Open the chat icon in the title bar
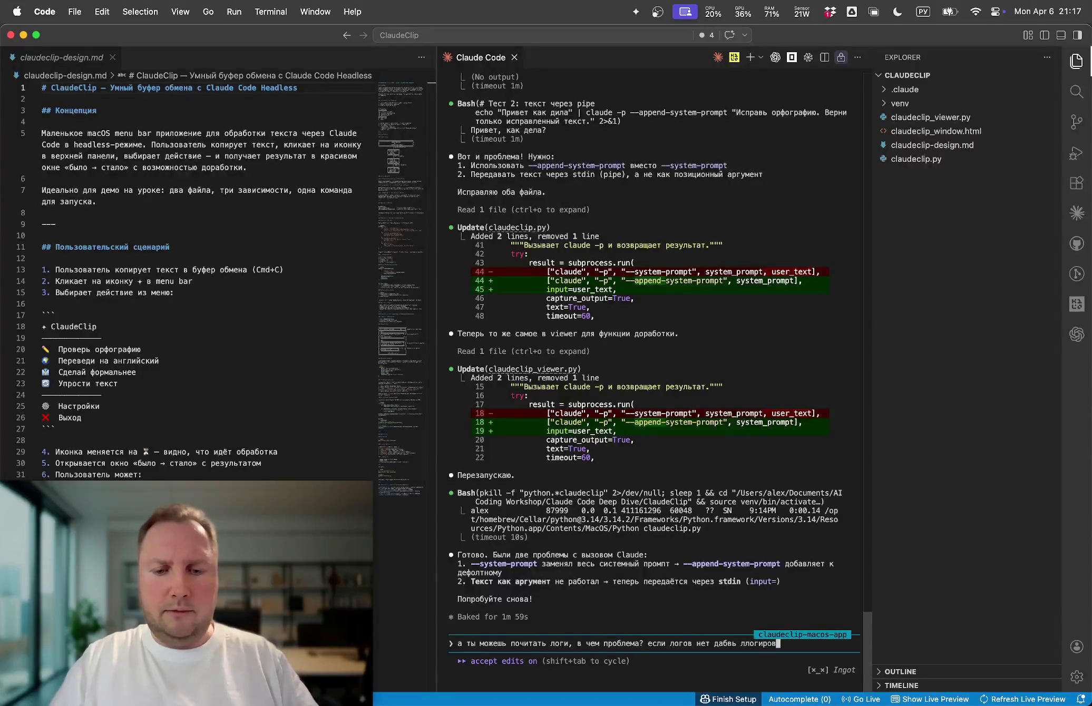Screen dimensions: 1092x706 coord(729,35)
